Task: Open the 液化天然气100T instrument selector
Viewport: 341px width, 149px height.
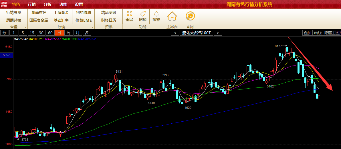Action: click(x=196, y=33)
